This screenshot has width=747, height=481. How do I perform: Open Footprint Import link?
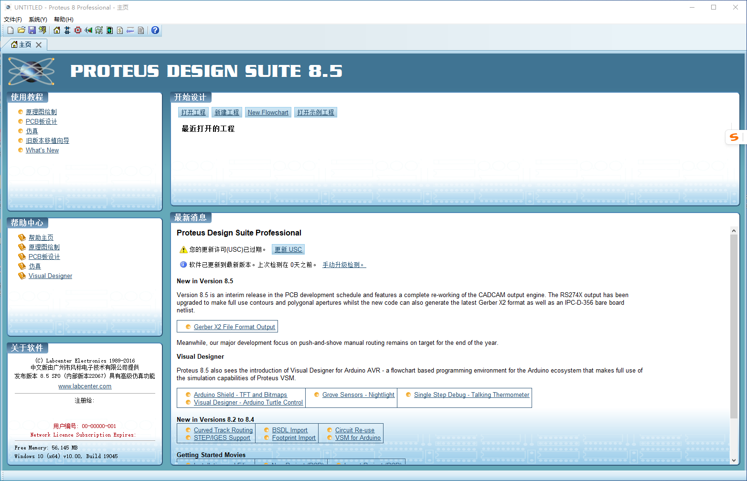coord(294,438)
